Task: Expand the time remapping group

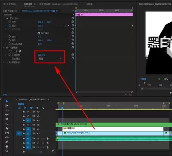Action: point(3,62)
